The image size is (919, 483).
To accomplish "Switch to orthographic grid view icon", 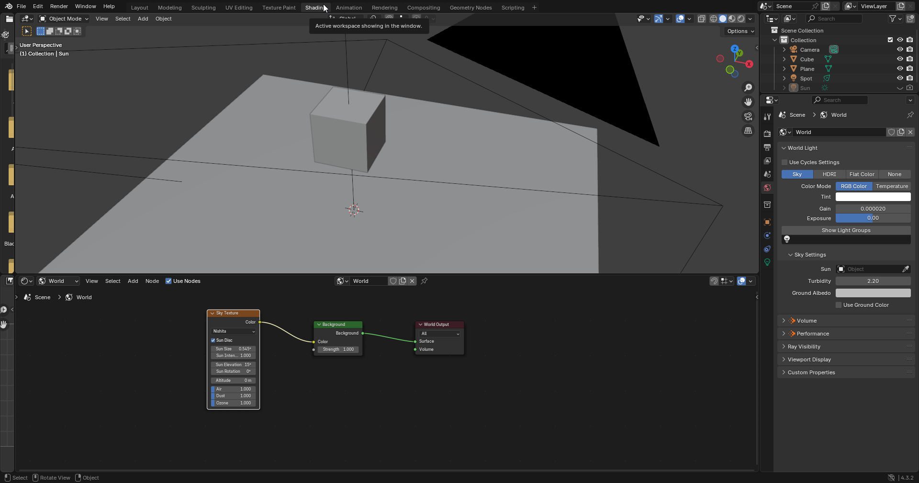I will click(x=748, y=131).
